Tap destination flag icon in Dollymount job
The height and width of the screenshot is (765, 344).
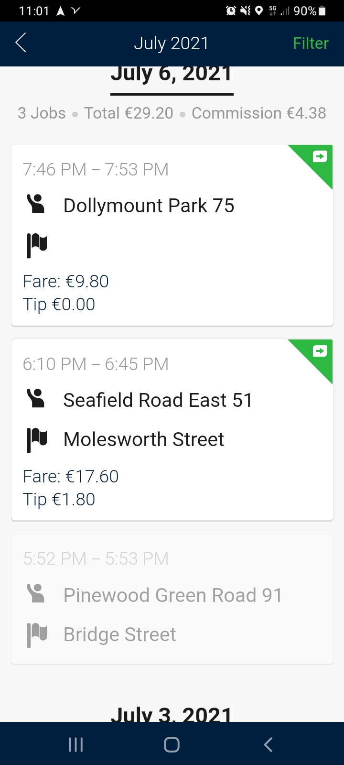click(x=37, y=245)
